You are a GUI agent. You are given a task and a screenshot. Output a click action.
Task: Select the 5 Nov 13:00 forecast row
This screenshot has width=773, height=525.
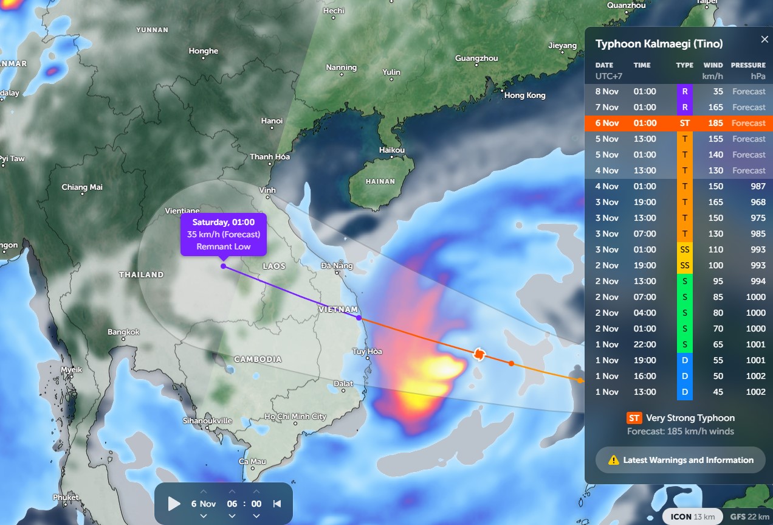point(679,139)
